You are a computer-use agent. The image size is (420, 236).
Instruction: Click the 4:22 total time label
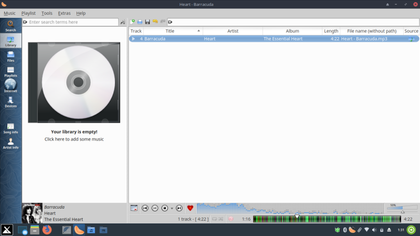point(408,219)
